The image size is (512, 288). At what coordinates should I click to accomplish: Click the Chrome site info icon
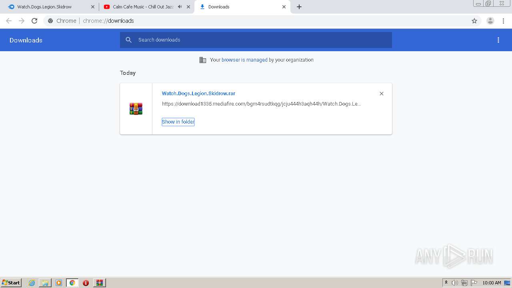[50, 21]
